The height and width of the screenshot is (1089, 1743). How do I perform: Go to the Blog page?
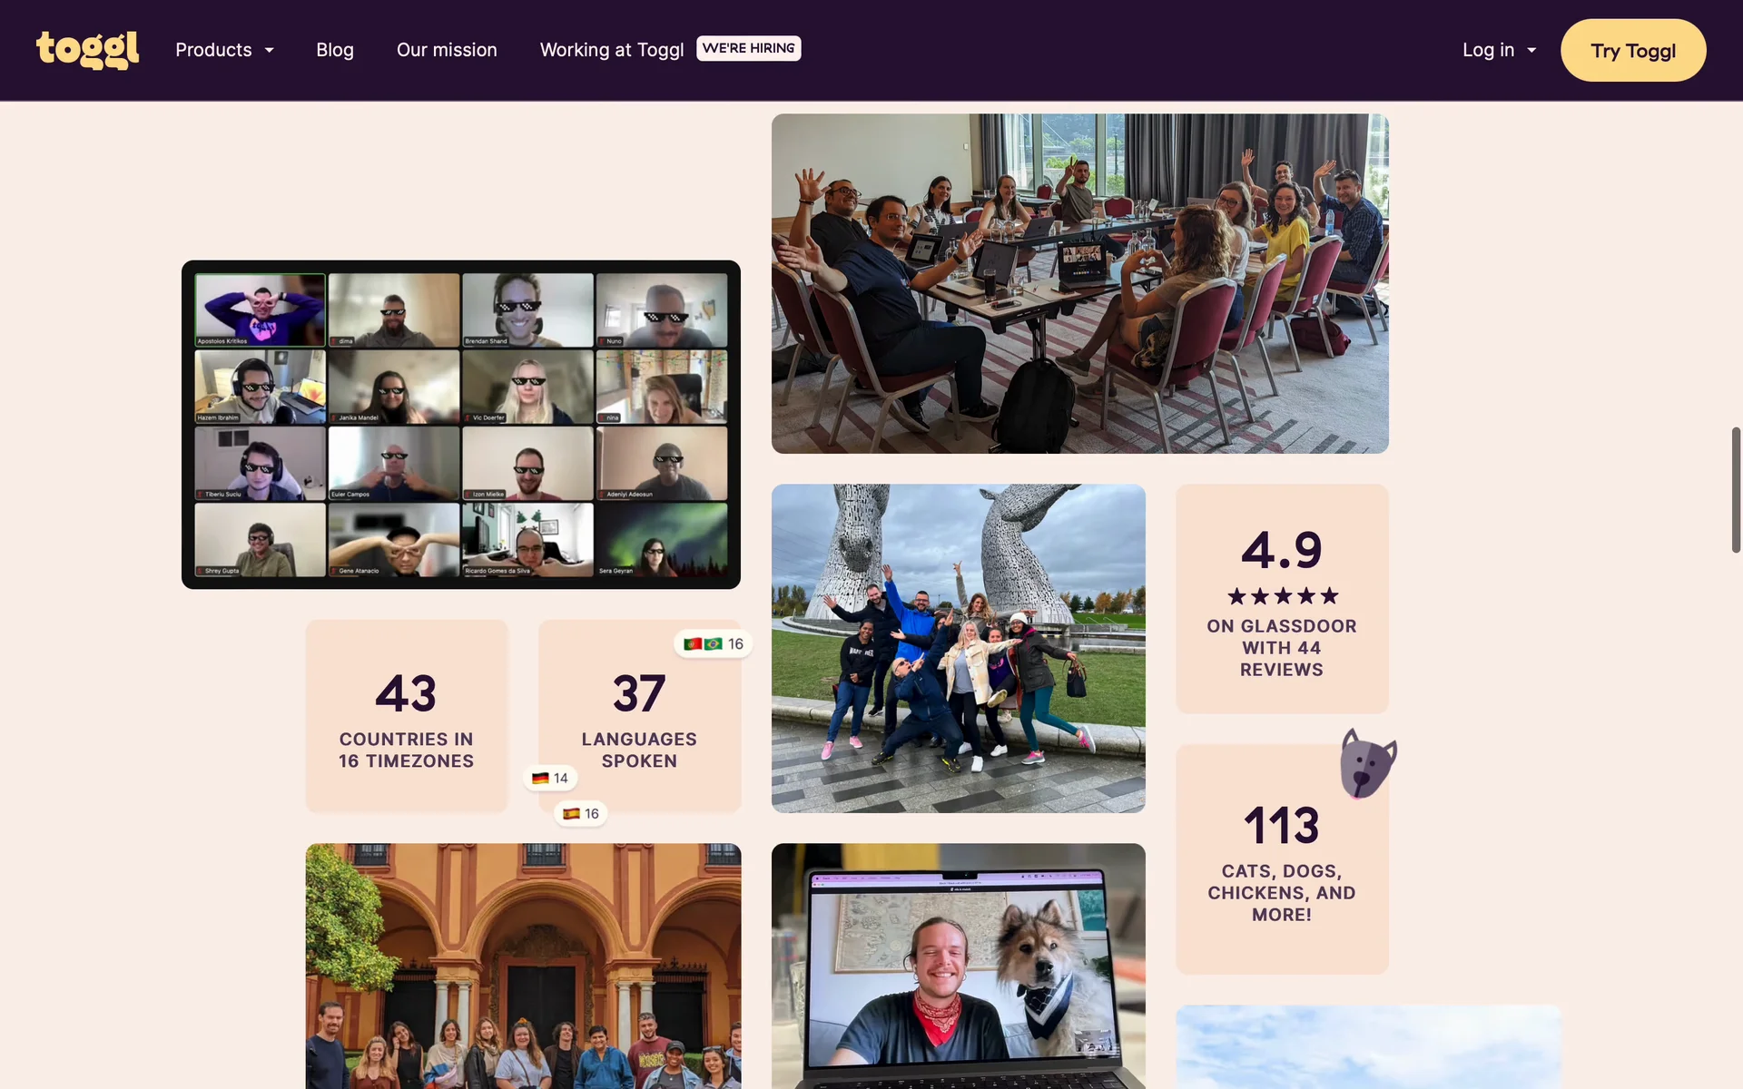(x=335, y=50)
